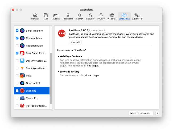Switch to the General tab label
Screen dimensions: 173x131
[x=35, y=19]
